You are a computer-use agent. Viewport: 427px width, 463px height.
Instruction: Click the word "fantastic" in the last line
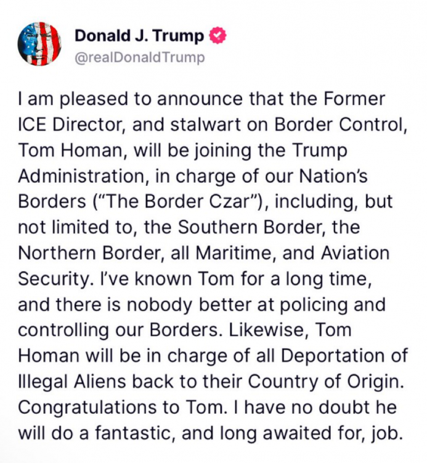click(129, 433)
